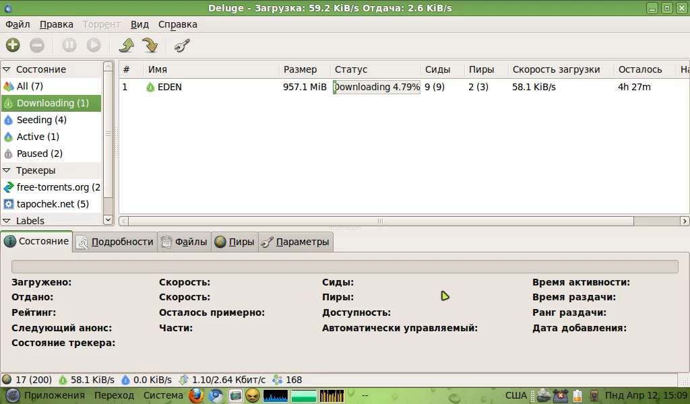Viewport: 690px width, 404px height.
Task: Sort torrents by the Имя column header
Action: pyautogui.click(x=211, y=69)
